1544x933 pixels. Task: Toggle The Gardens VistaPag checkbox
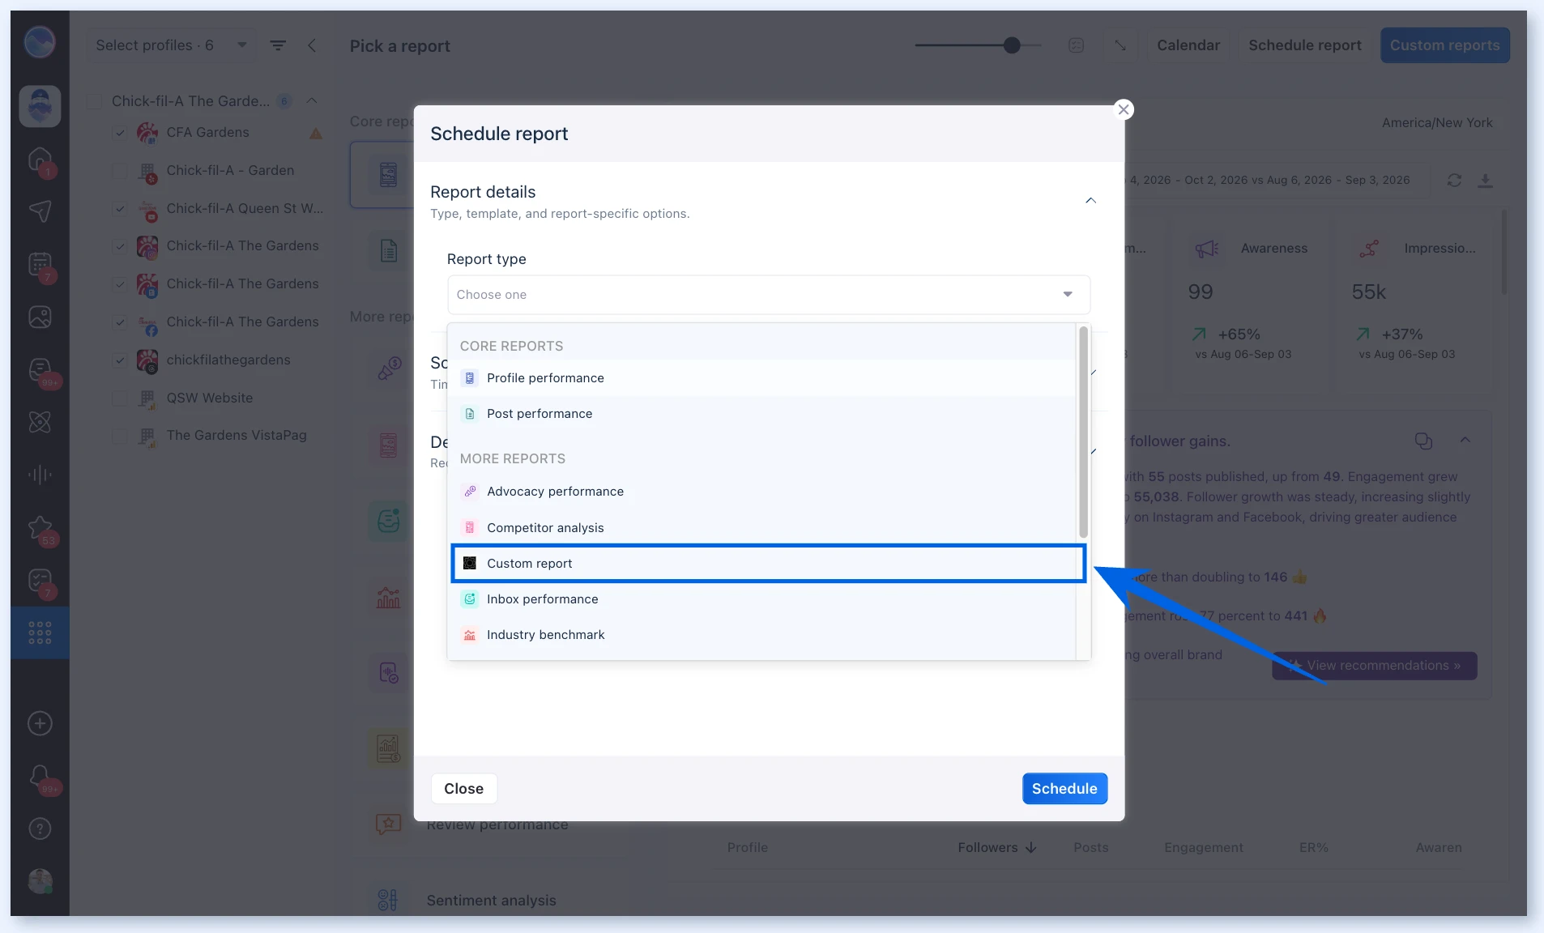(x=120, y=436)
